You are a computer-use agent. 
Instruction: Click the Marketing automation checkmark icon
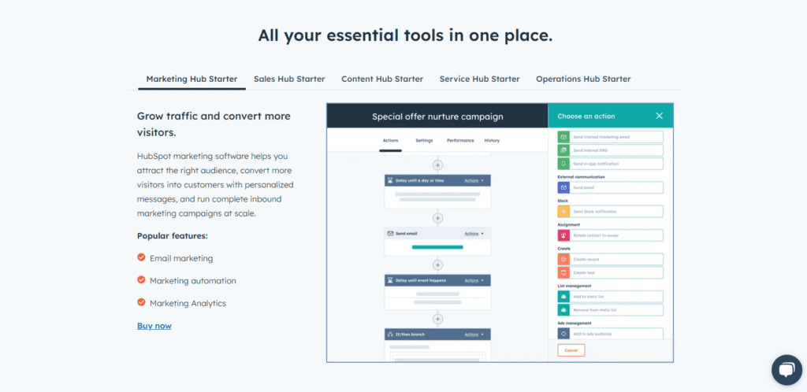coord(141,280)
